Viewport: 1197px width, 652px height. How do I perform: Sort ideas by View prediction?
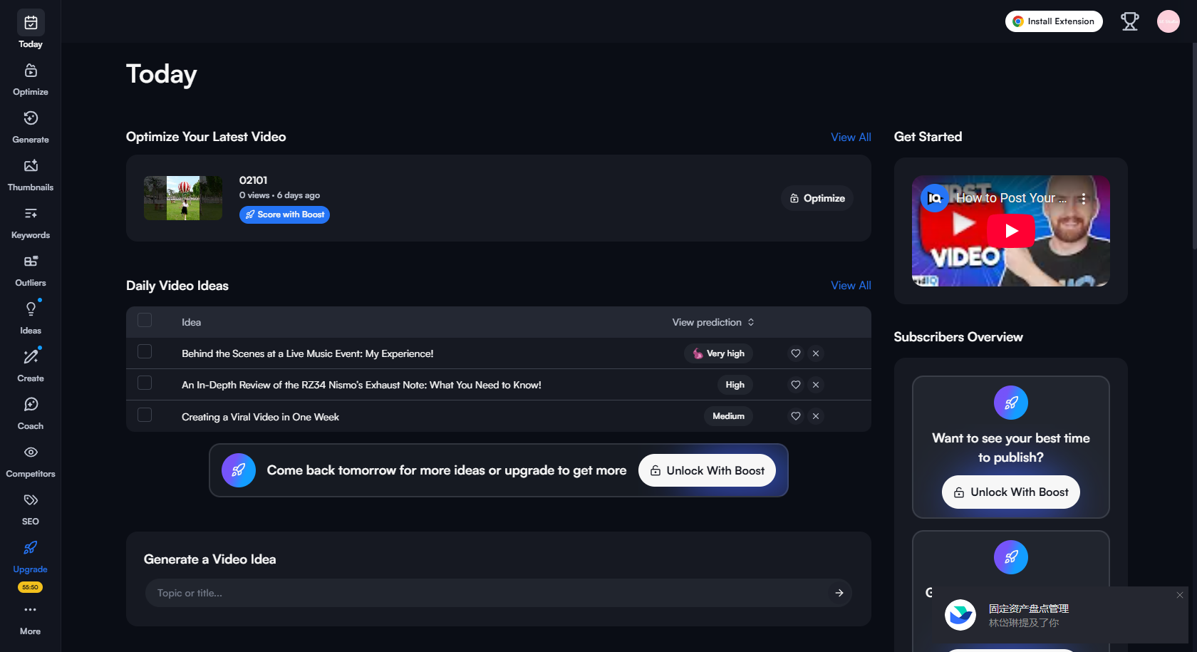[713, 322]
